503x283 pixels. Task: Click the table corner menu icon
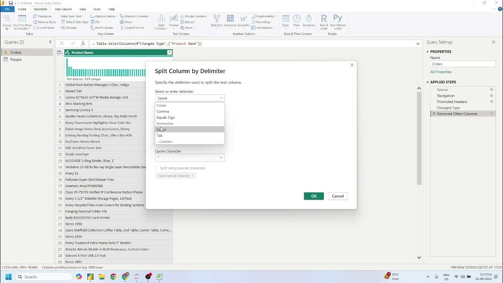click(x=60, y=53)
